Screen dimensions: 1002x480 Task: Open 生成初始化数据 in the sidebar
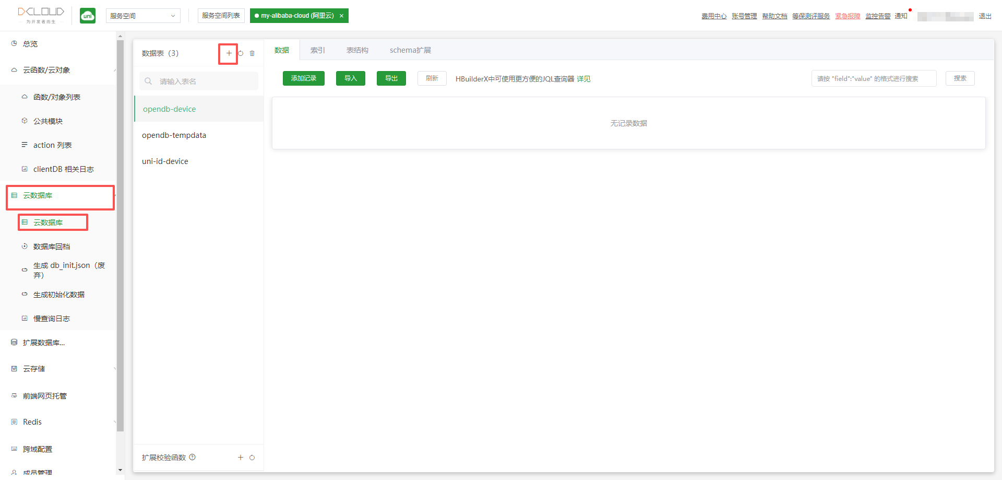(58, 295)
